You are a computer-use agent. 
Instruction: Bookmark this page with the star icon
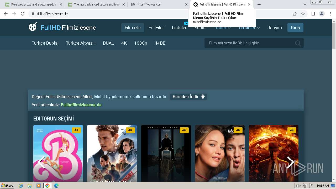click(303, 14)
